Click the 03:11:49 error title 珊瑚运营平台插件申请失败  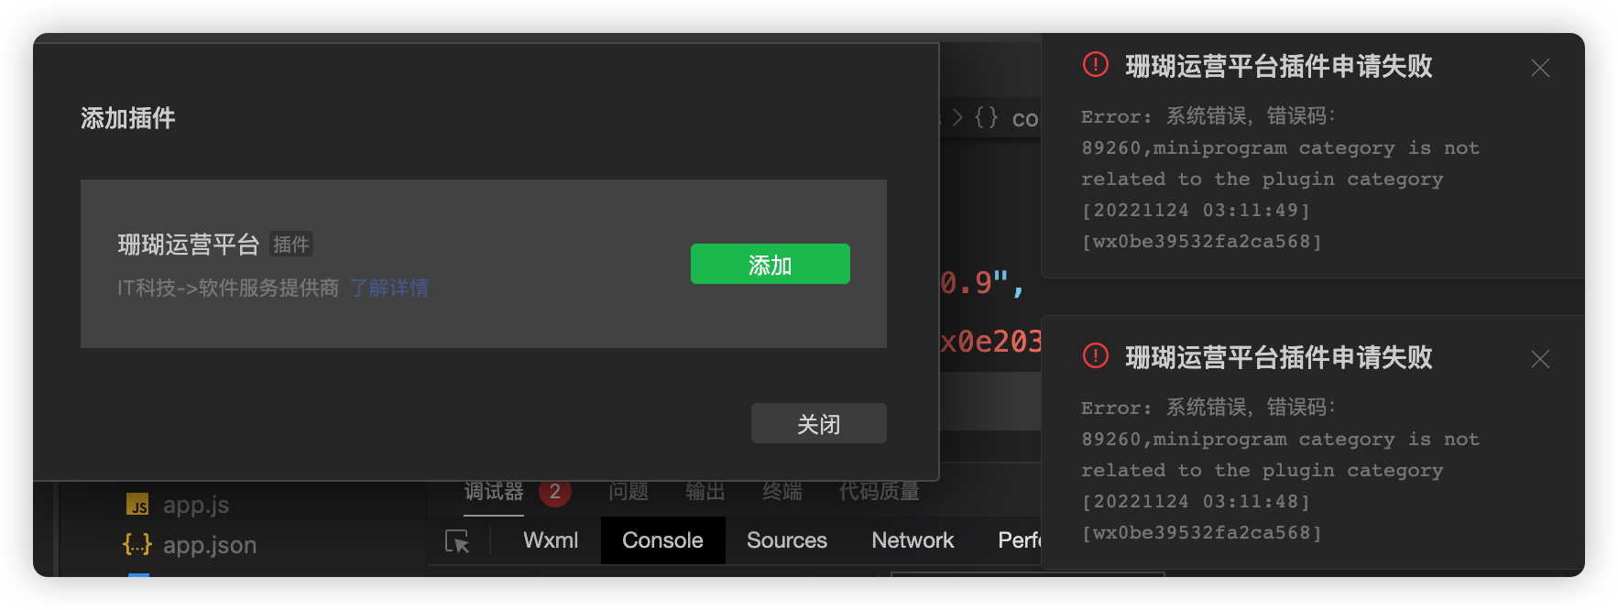point(1279,66)
